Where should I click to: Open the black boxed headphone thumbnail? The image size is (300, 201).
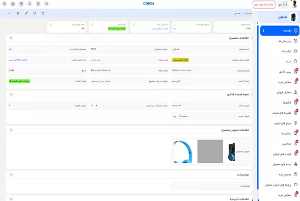click(x=231, y=152)
